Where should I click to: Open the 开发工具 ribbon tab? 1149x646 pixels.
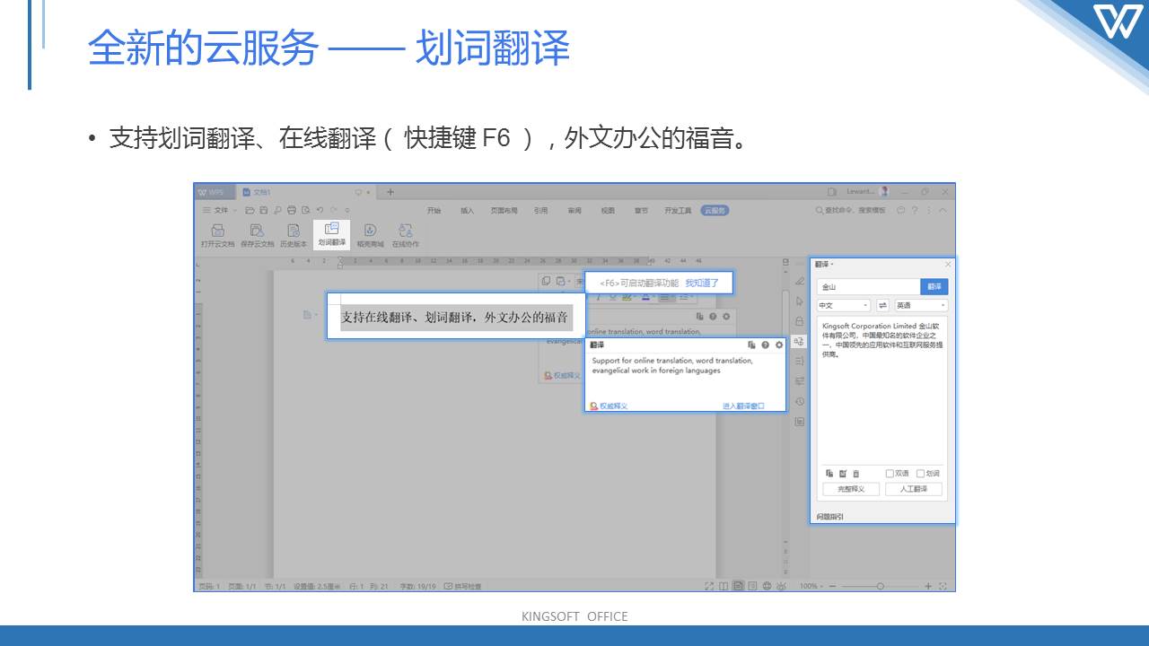[x=678, y=211]
